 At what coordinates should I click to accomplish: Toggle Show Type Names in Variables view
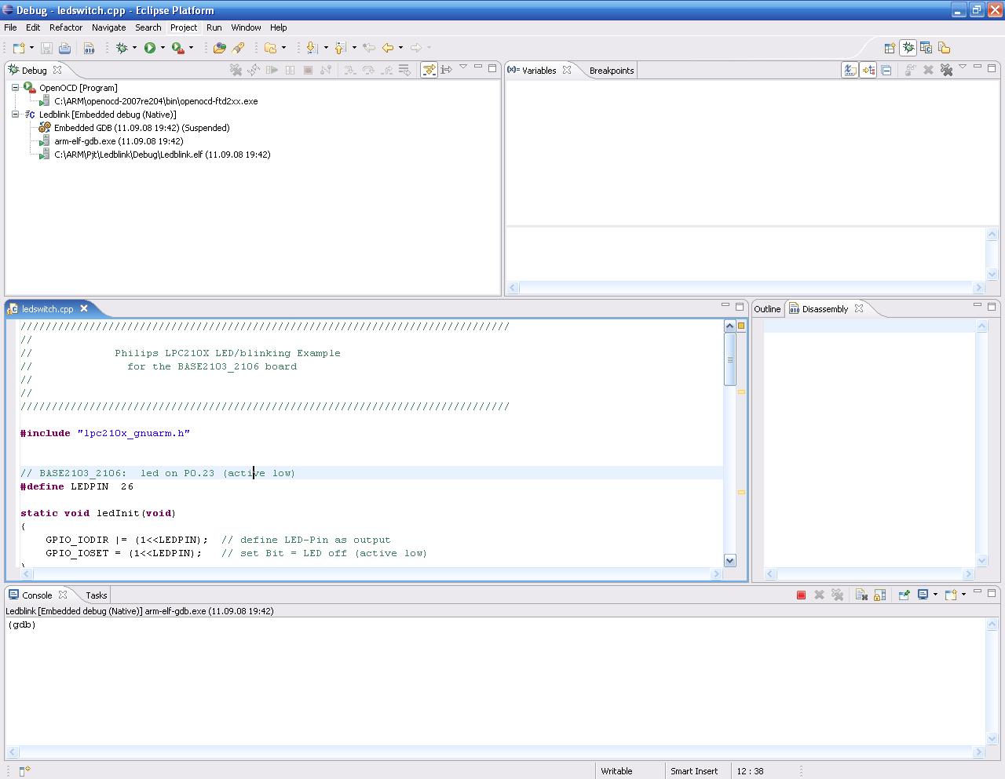coord(850,71)
